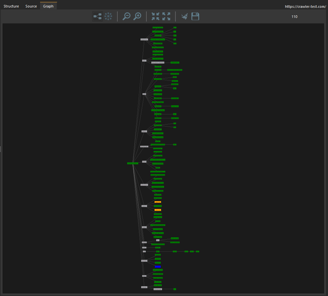Click the inward arrows shrink icon
The image size is (328, 296).
156,16
